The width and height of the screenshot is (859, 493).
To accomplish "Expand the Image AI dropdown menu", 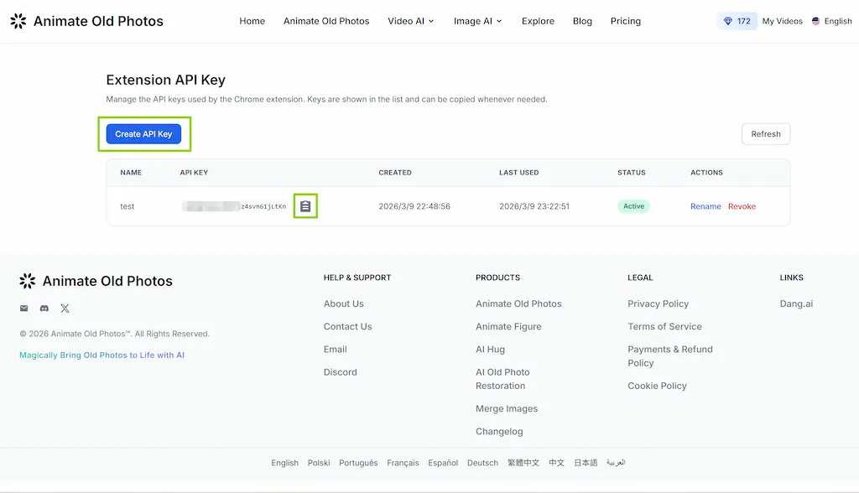I will pyautogui.click(x=477, y=21).
